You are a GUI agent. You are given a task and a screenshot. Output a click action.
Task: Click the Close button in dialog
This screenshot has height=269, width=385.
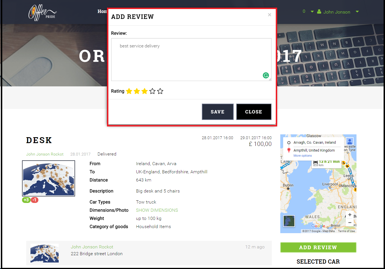click(254, 112)
